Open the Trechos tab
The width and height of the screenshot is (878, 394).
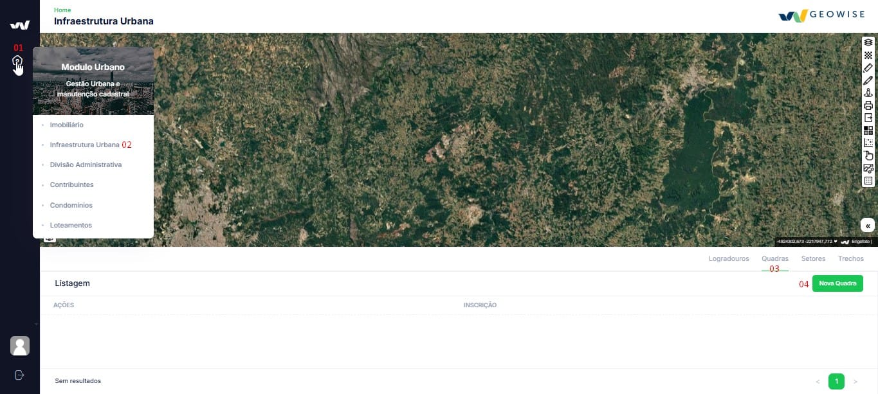pyautogui.click(x=851, y=258)
